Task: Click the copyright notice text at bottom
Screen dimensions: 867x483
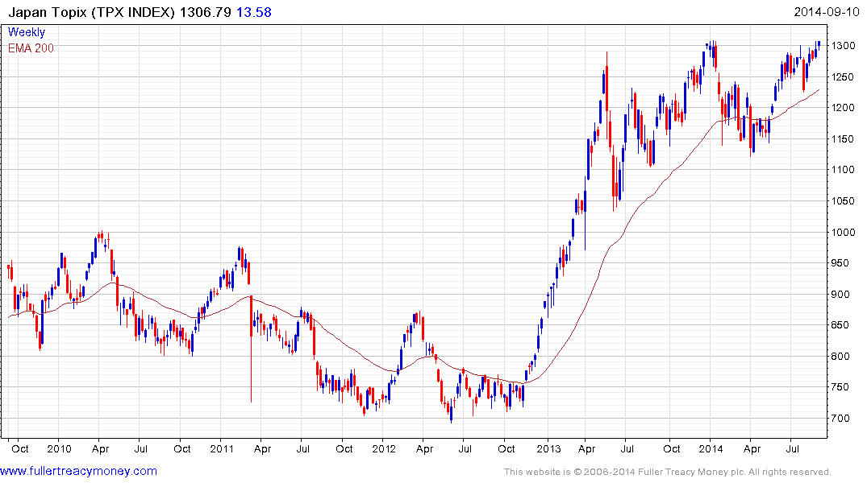Action: pyautogui.click(x=668, y=472)
